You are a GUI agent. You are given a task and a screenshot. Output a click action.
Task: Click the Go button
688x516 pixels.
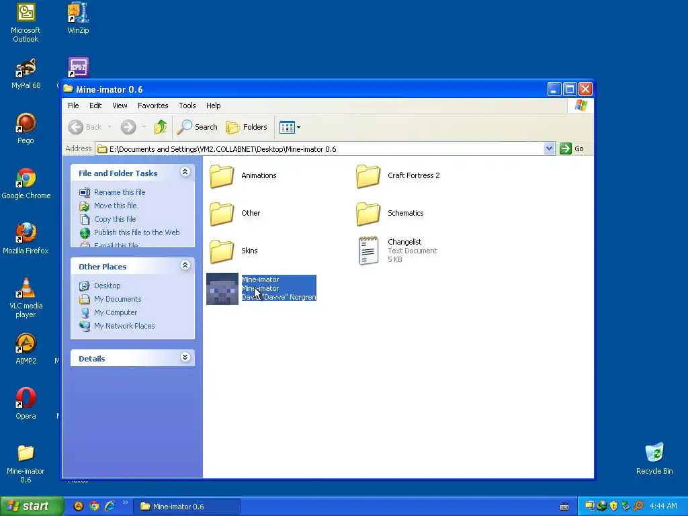(572, 148)
